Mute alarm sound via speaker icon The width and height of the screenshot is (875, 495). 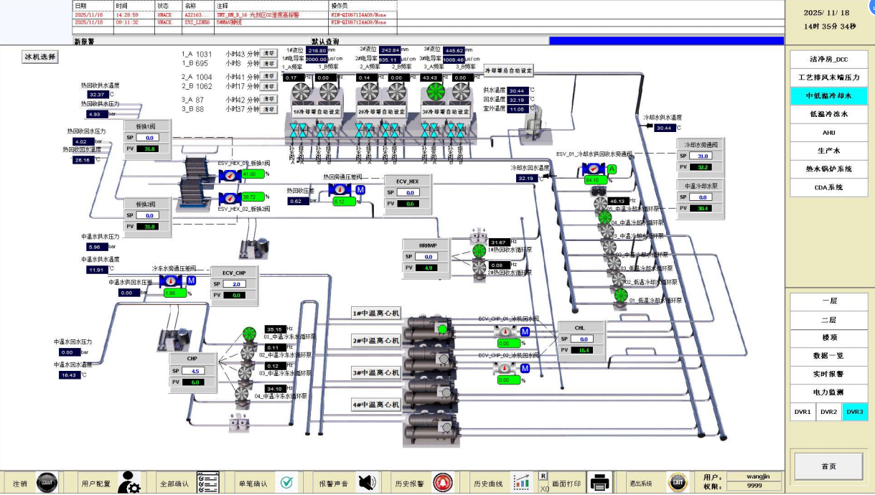pos(367,483)
